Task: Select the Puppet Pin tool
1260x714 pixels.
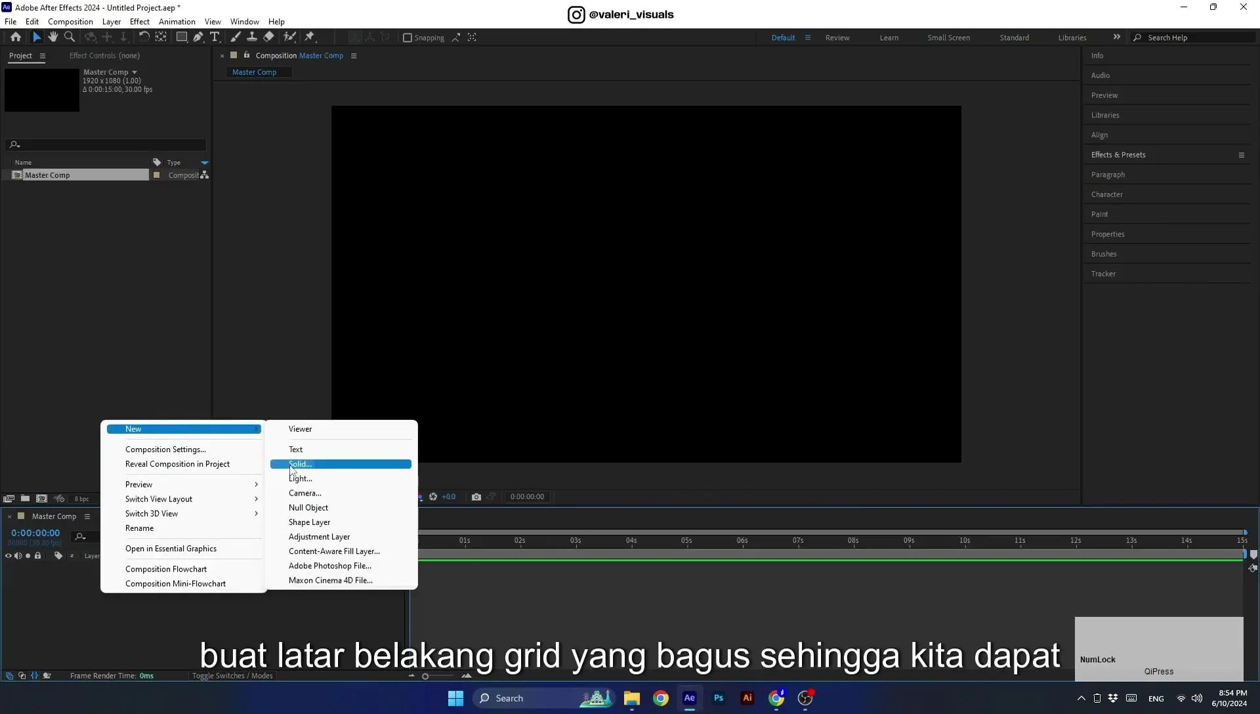Action: [x=310, y=37]
